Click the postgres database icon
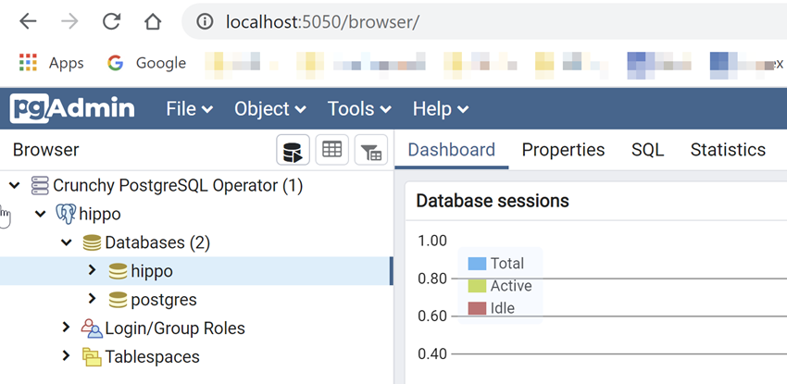 pos(118,300)
